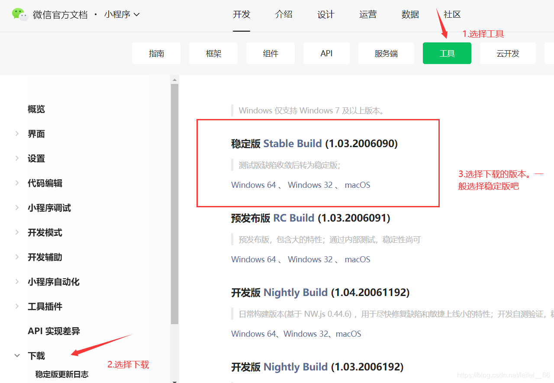Collapse the 下载 sidebar chevron
Image resolution: width=554 pixels, height=383 pixels.
click(x=17, y=356)
